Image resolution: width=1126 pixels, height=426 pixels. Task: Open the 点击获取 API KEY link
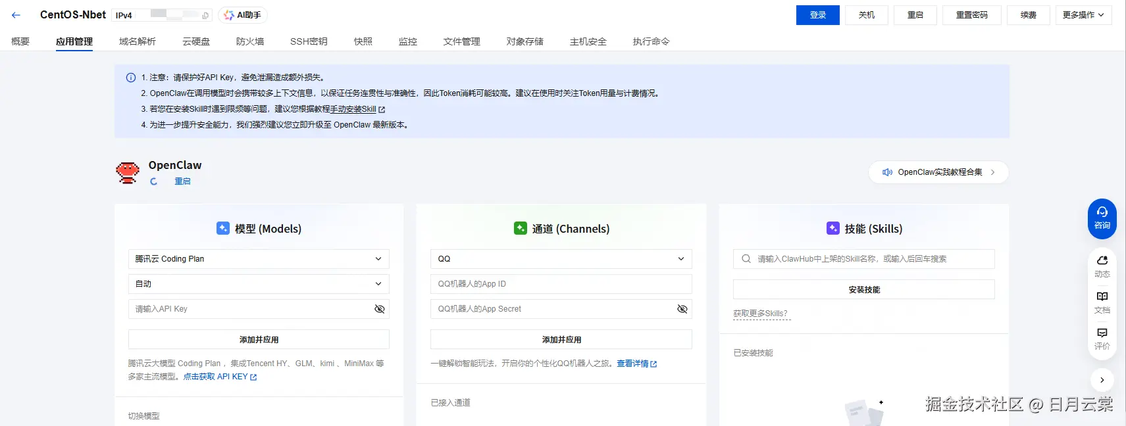[215, 377]
